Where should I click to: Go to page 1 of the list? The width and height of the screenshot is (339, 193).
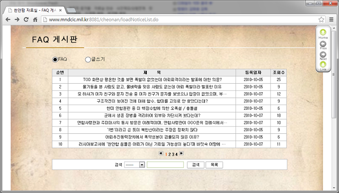tap(166, 155)
